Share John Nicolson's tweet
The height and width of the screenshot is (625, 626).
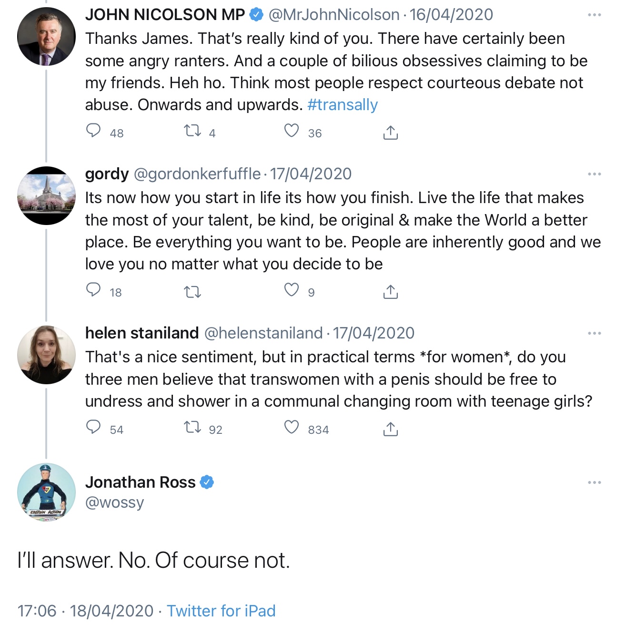(x=390, y=133)
